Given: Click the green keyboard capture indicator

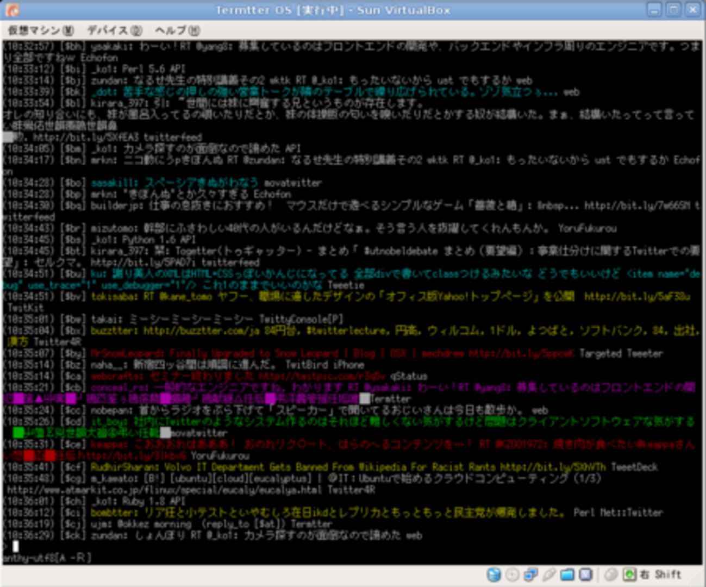Looking at the screenshot, I should (x=629, y=574).
